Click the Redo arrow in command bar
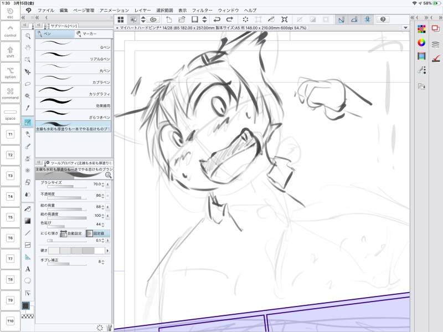 (x=230, y=19)
